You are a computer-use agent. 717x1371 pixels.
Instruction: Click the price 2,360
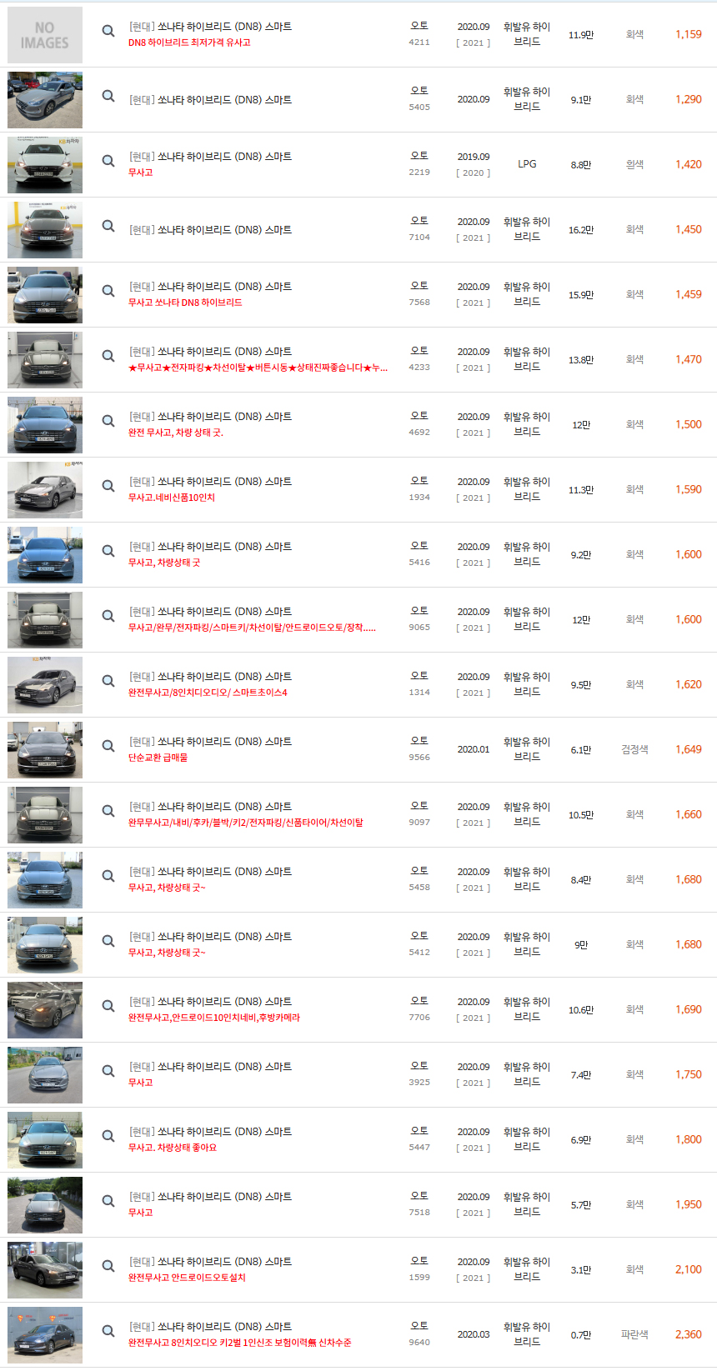click(689, 1334)
